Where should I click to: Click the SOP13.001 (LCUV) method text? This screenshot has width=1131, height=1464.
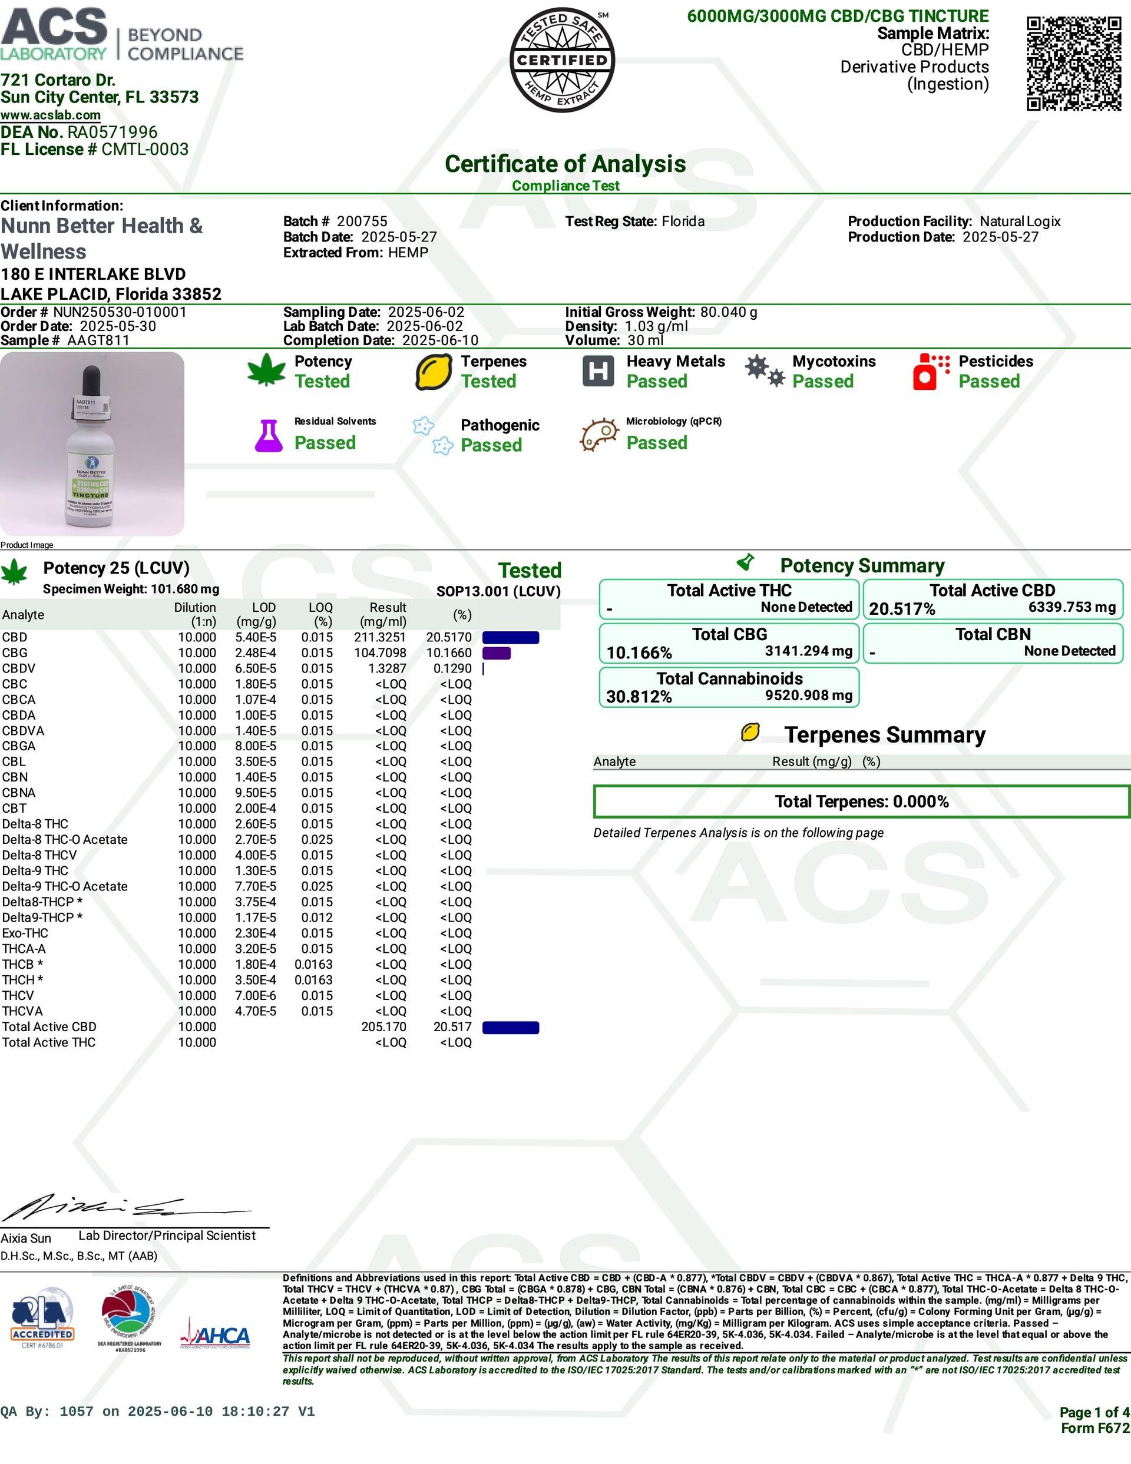(x=498, y=591)
